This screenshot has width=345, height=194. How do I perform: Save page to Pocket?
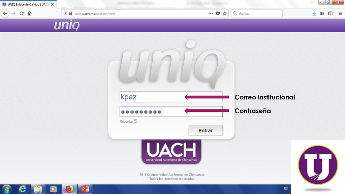(218, 13)
